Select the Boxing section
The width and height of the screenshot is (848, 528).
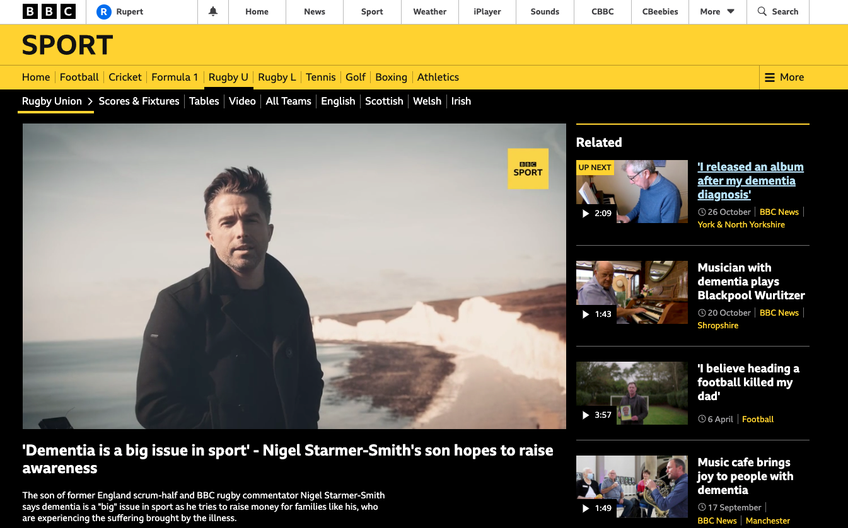tap(391, 77)
